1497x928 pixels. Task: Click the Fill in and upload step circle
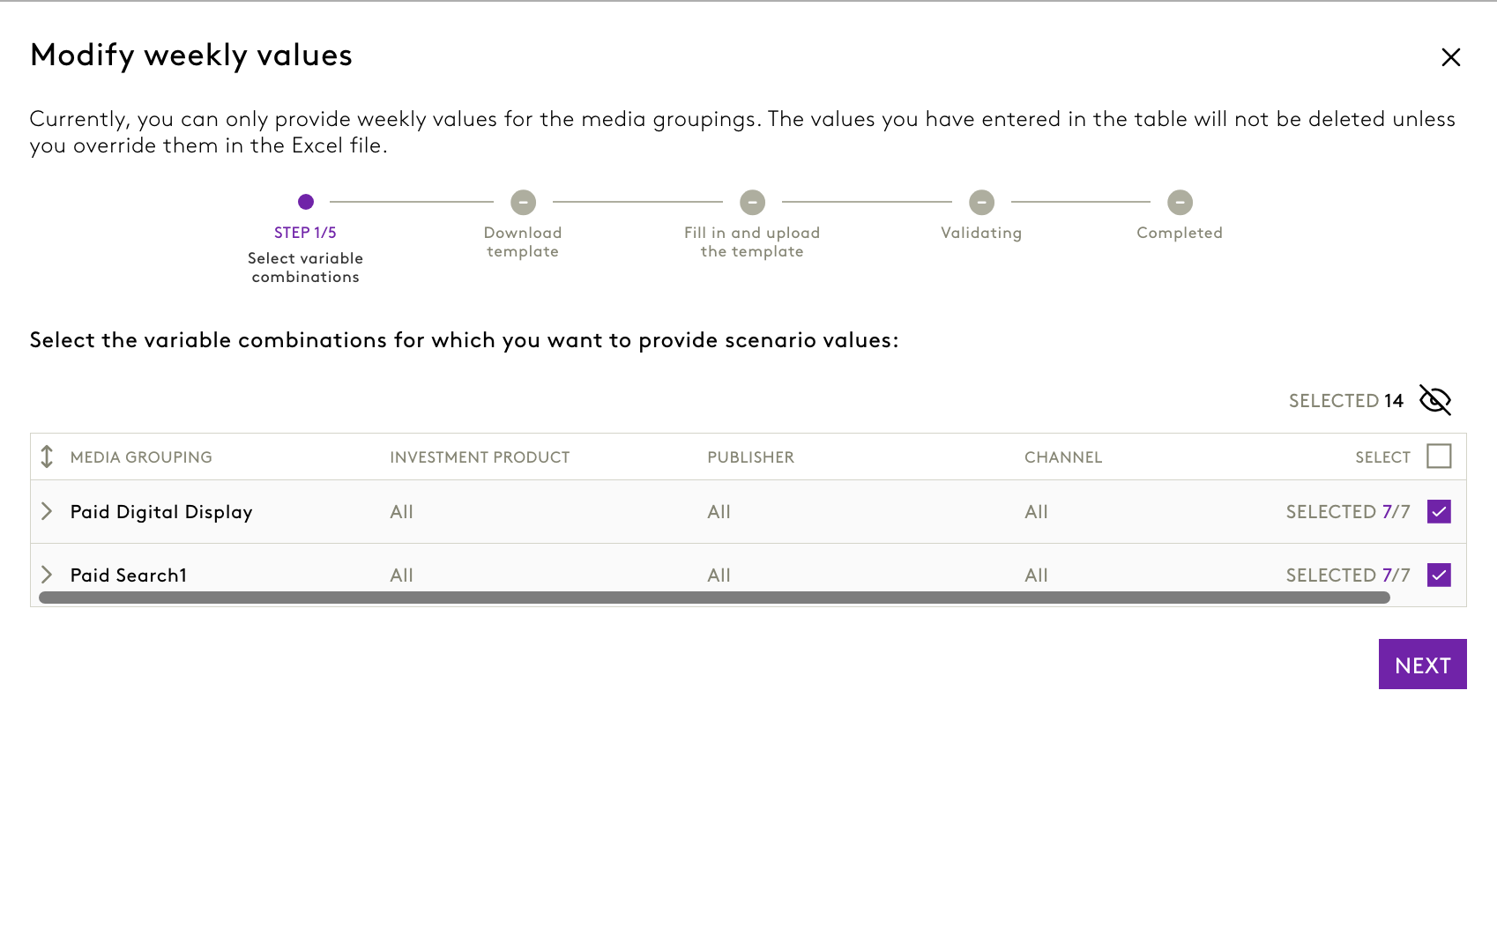pos(752,202)
